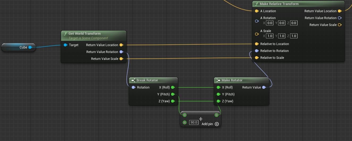The image size is (352, 141).
Task: Click the Target input pin on Get World Transform
Action: [x=66, y=45]
